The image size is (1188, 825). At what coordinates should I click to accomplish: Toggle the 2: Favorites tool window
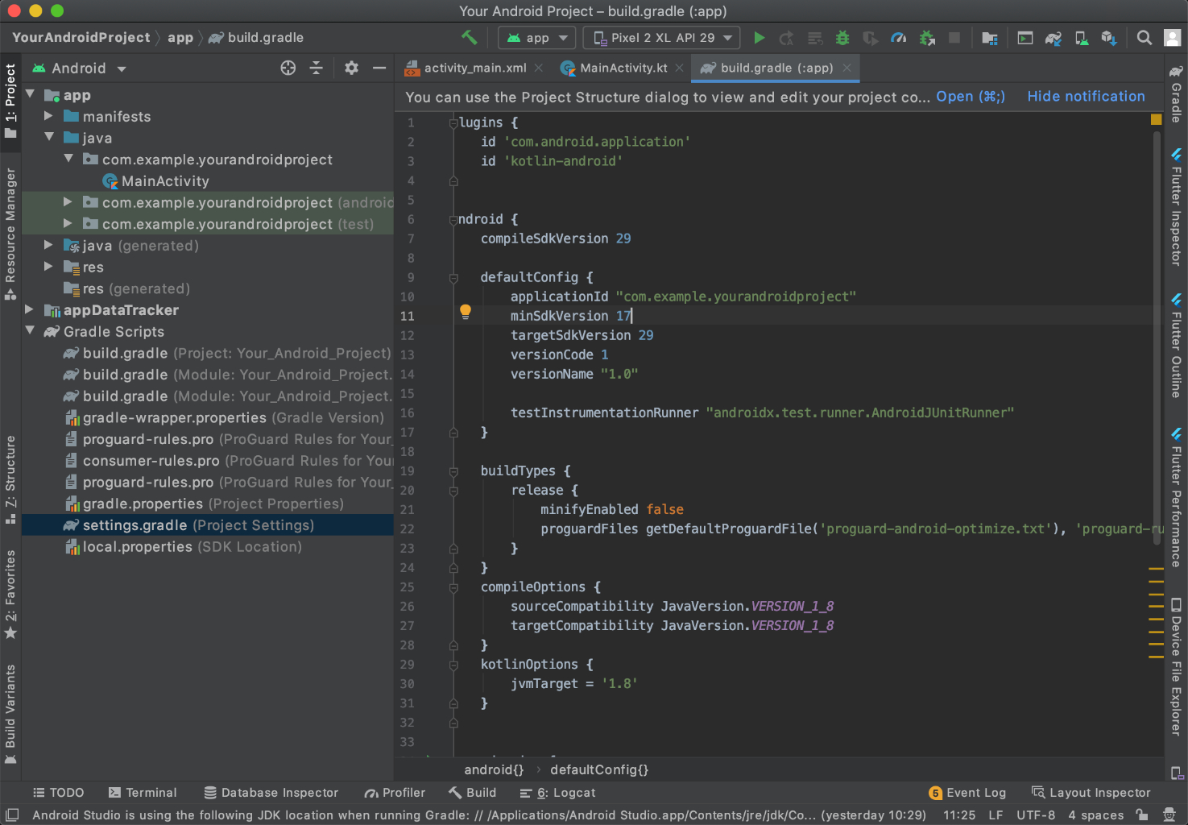pyautogui.click(x=10, y=595)
